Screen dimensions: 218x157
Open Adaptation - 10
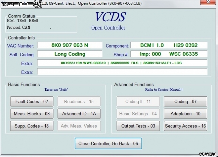point(185,114)
